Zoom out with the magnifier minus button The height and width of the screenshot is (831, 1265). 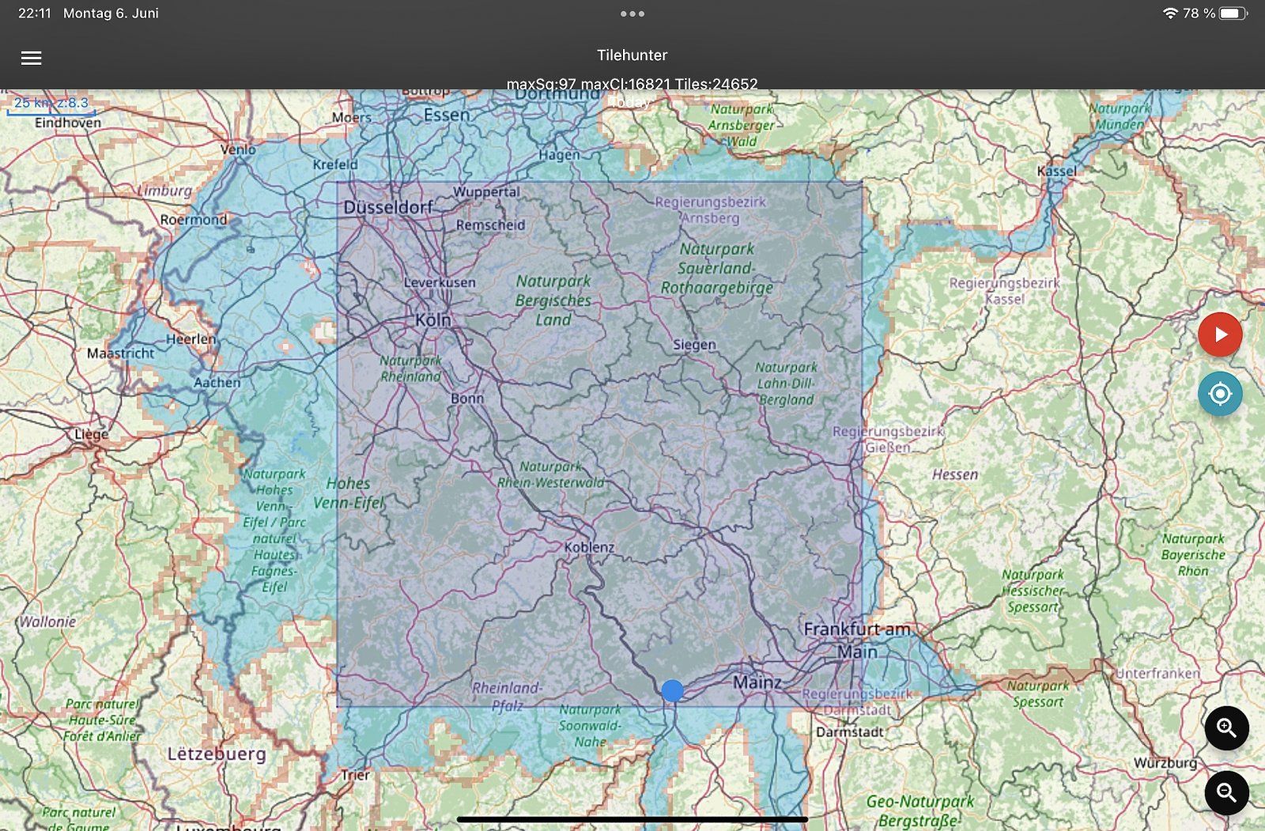[x=1226, y=792]
